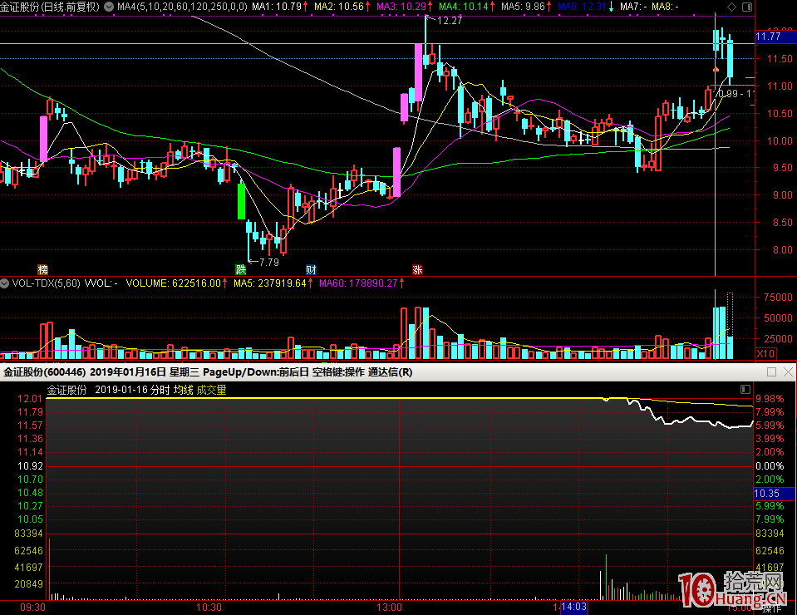
Task: Toggle the 成交量 volume legend
Action: (211, 390)
